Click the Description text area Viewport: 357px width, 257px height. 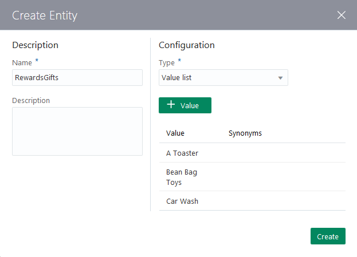77,131
